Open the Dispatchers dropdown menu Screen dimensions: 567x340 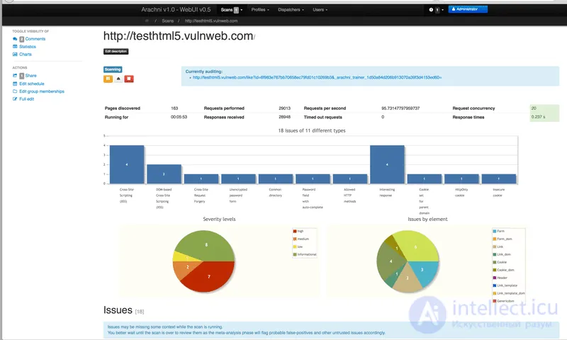[x=291, y=10]
